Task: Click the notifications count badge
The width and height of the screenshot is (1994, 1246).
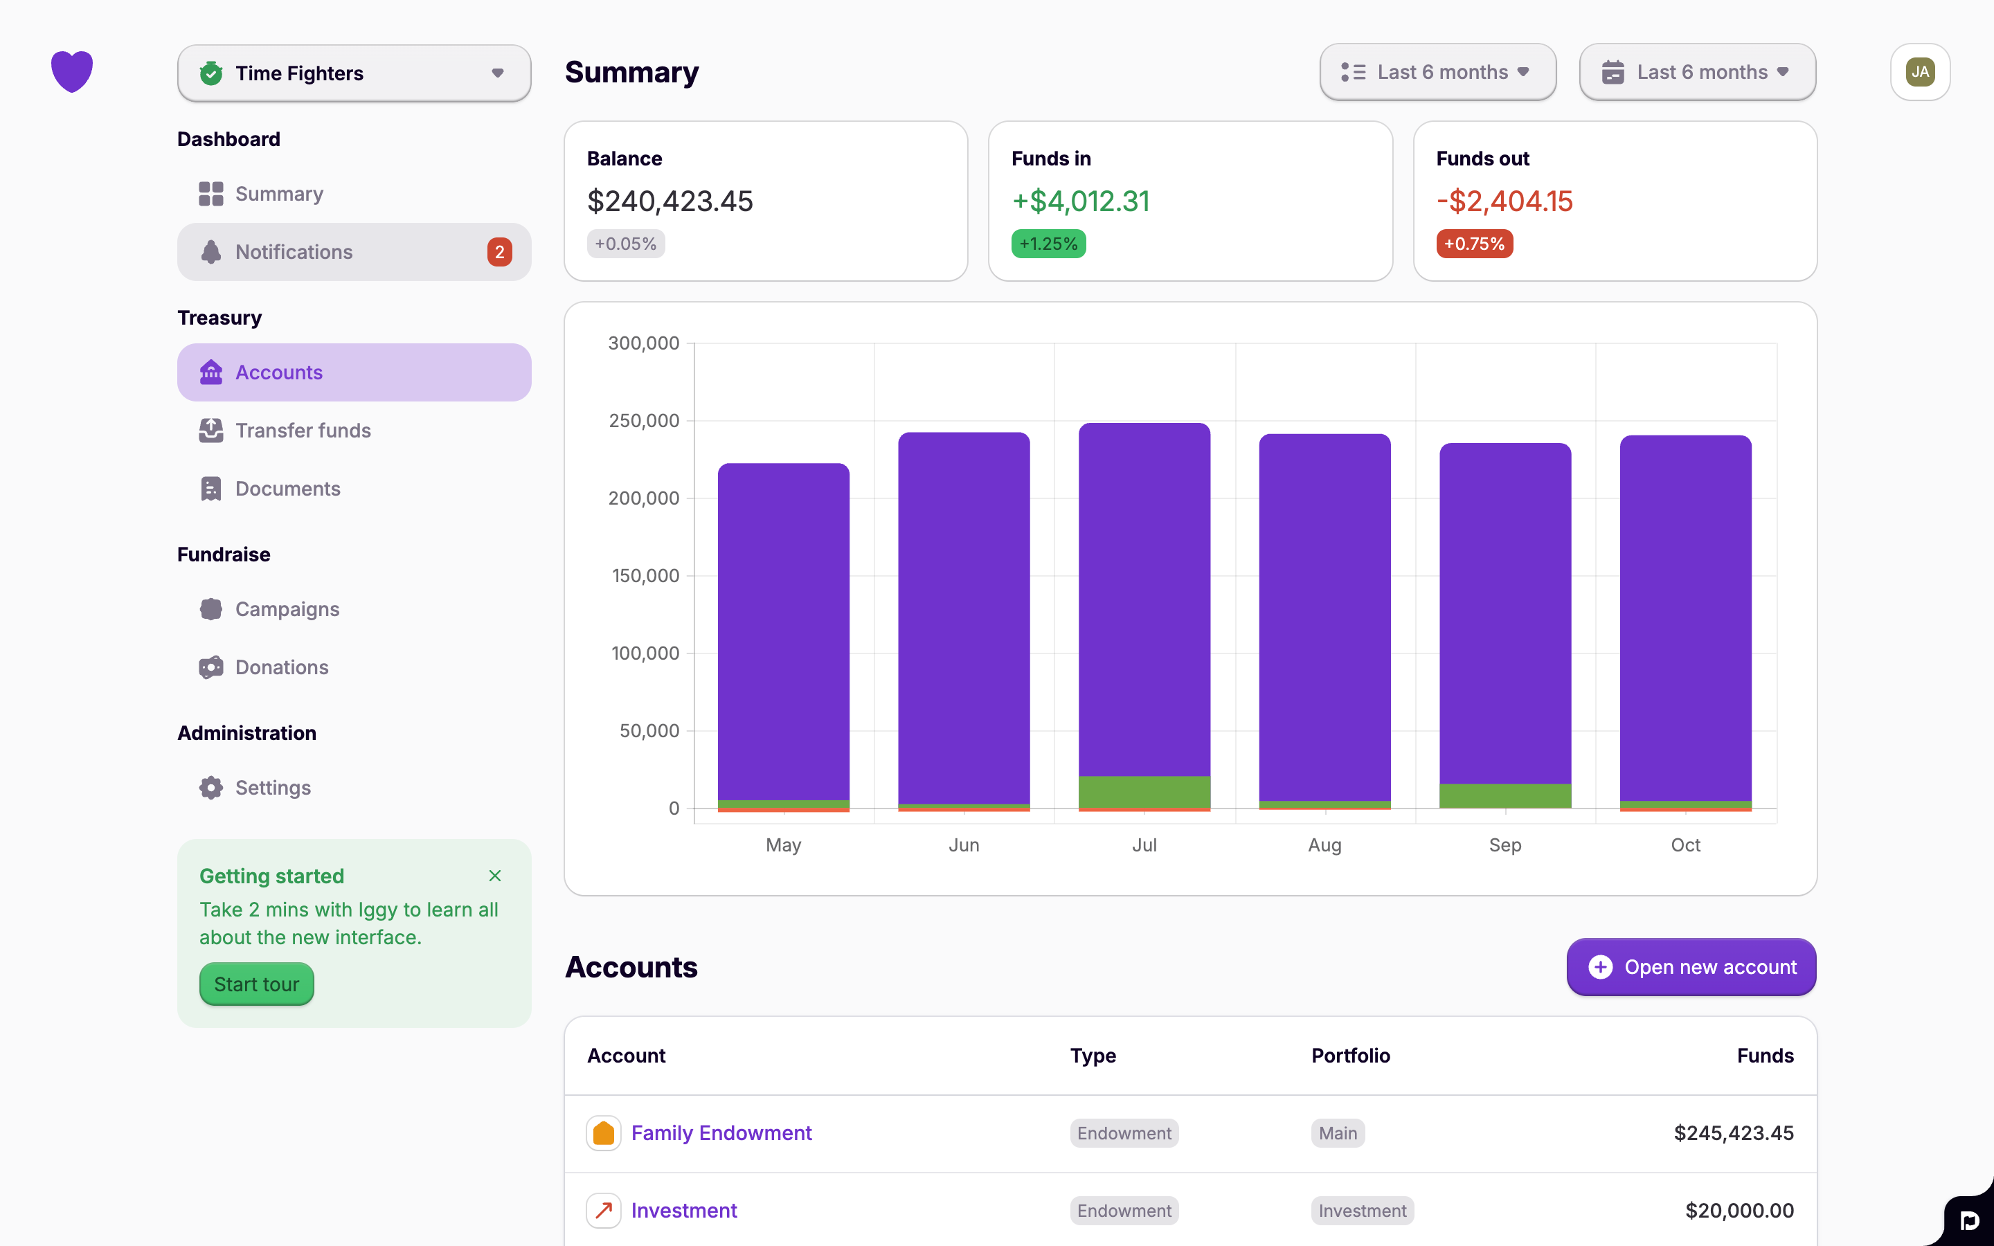Action: 499,252
